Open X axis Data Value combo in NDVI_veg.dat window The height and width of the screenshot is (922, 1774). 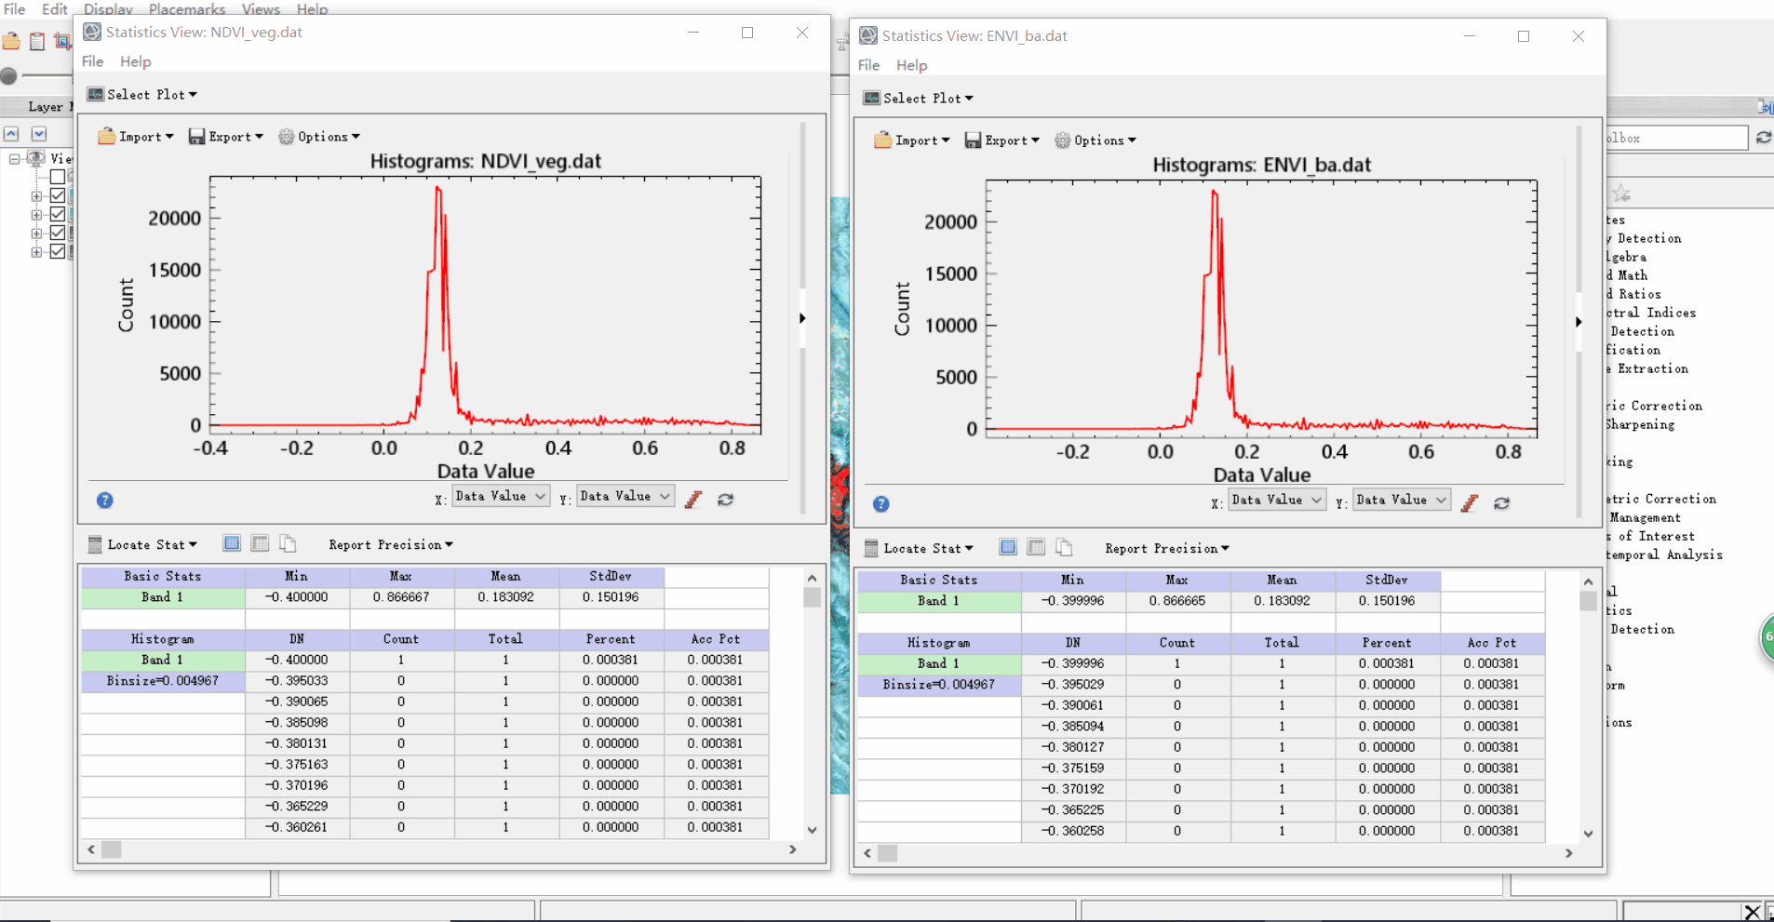501,497
